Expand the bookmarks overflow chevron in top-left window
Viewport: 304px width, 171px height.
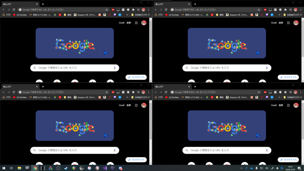[x=127, y=15]
